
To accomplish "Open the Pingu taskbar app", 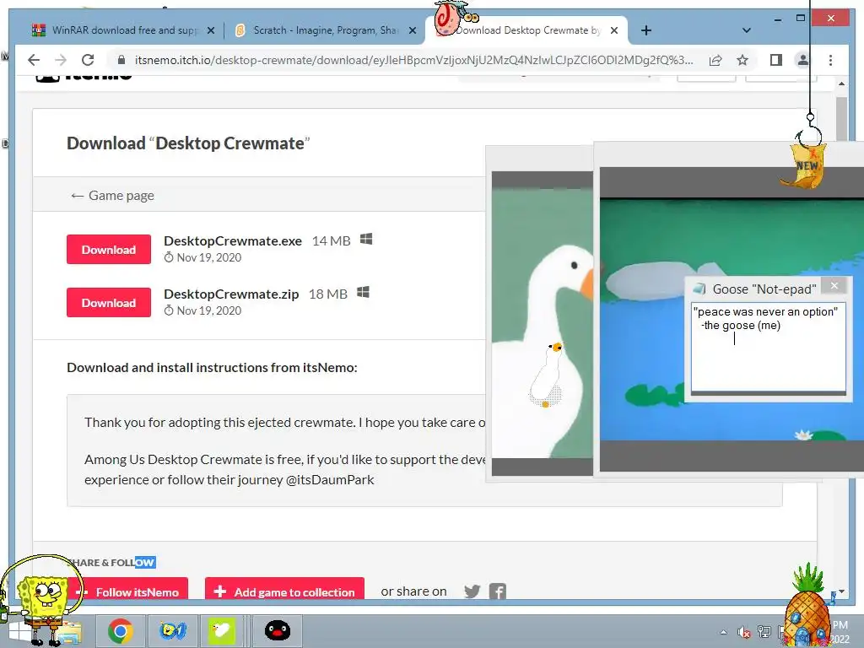I will tap(277, 631).
